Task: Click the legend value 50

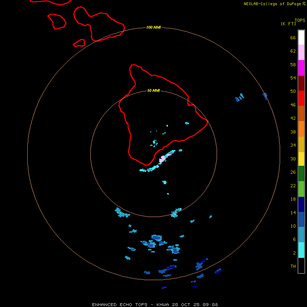Action: (x=293, y=91)
